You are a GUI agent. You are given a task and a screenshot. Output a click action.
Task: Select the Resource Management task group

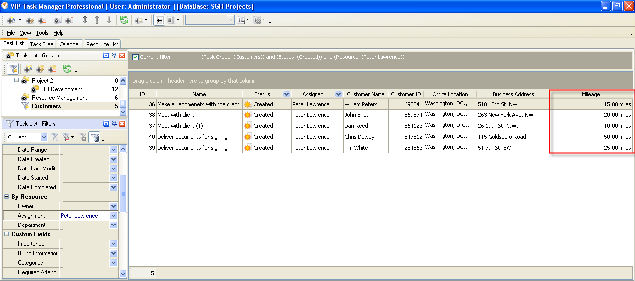click(x=59, y=98)
